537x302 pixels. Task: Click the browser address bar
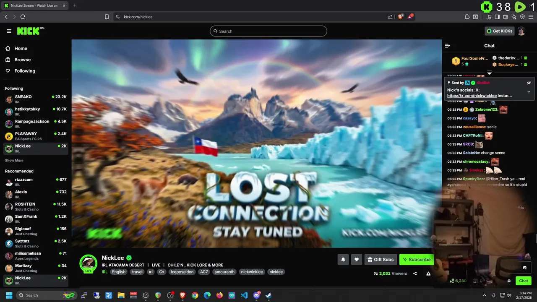pyautogui.click(x=252, y=17)
